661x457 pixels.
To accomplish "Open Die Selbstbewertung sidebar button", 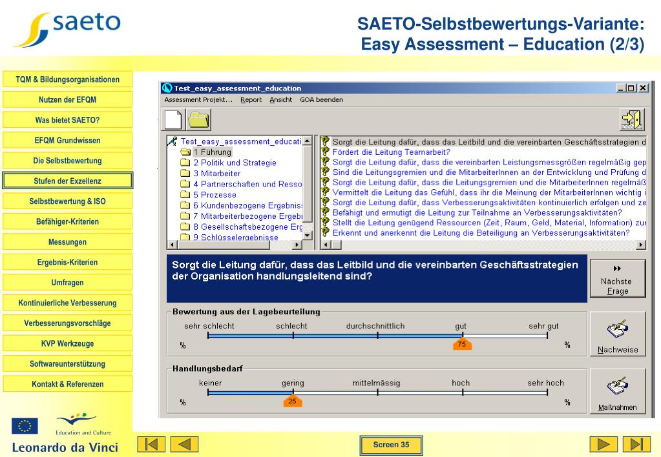I will pos(67,161).
